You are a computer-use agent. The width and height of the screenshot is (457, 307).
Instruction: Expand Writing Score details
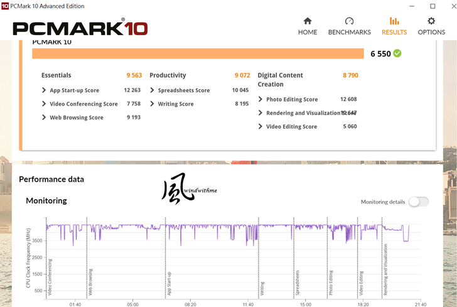[152, 104]
